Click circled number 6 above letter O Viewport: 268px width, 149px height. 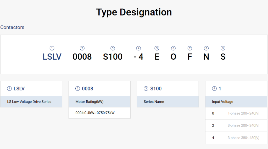point(173,48)
